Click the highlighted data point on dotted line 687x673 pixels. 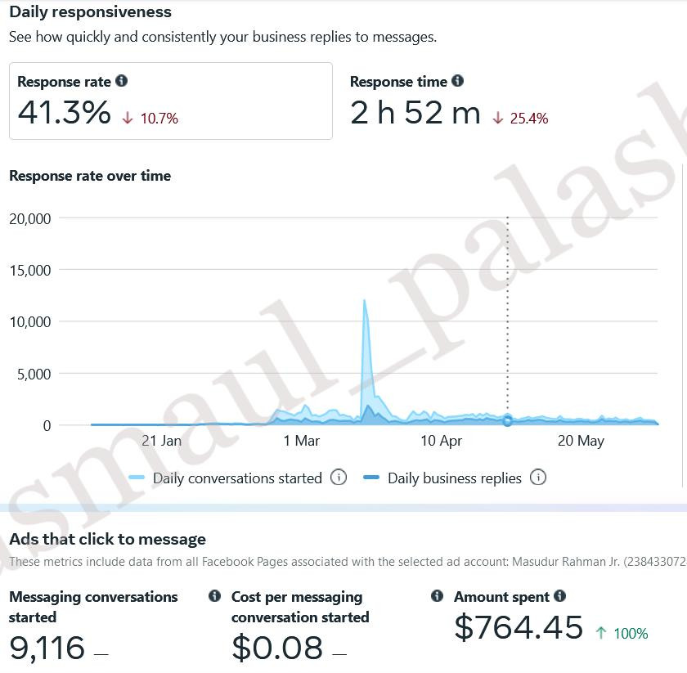(x=507, y=420)
